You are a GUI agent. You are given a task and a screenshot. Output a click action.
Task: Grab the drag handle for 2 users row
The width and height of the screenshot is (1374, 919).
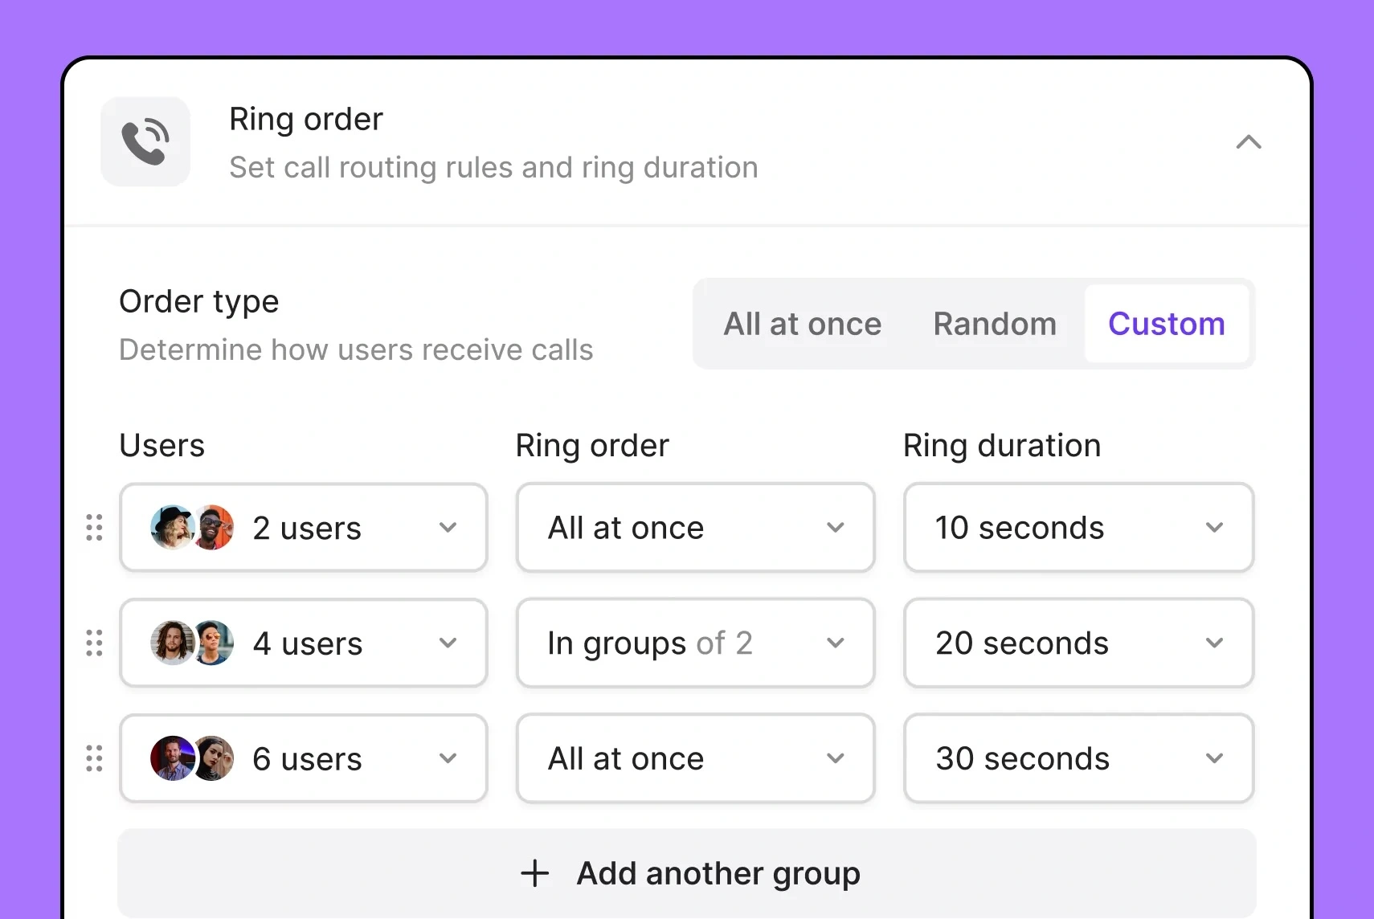point(94,527)
